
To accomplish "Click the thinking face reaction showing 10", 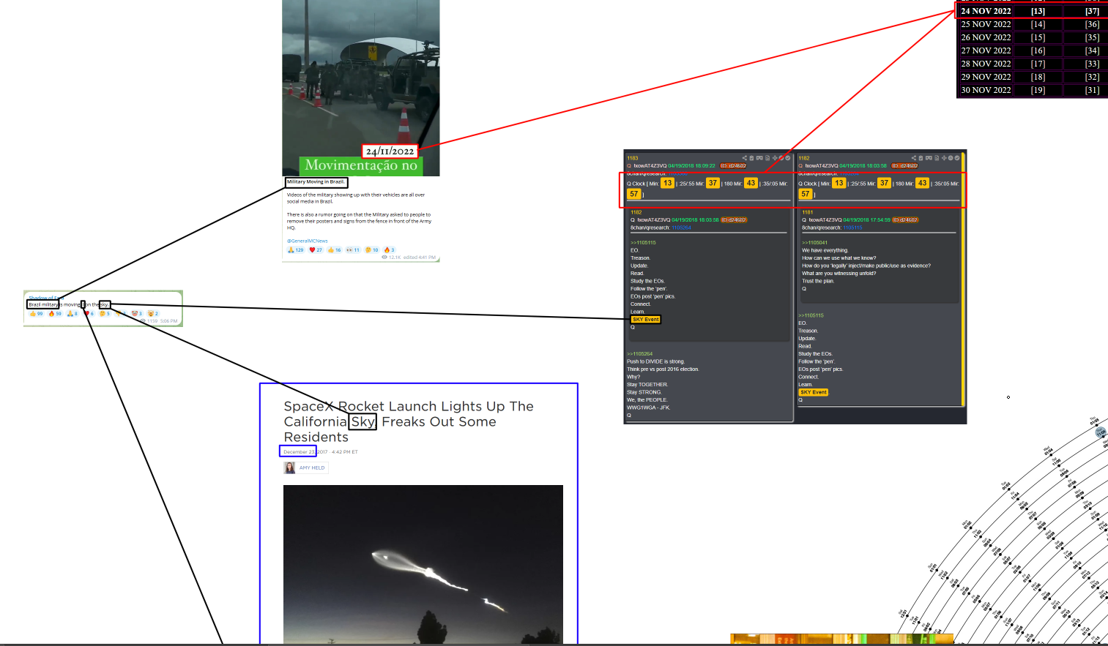I will [372, 250].
